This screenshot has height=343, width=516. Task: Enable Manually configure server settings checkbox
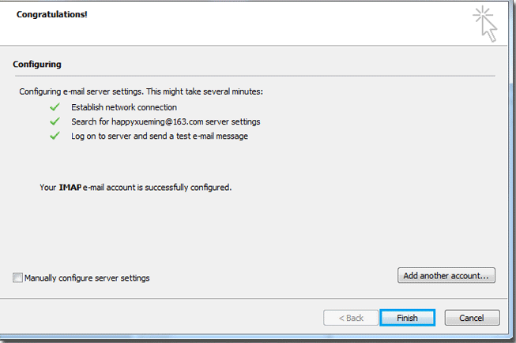[x=17, y=278]
